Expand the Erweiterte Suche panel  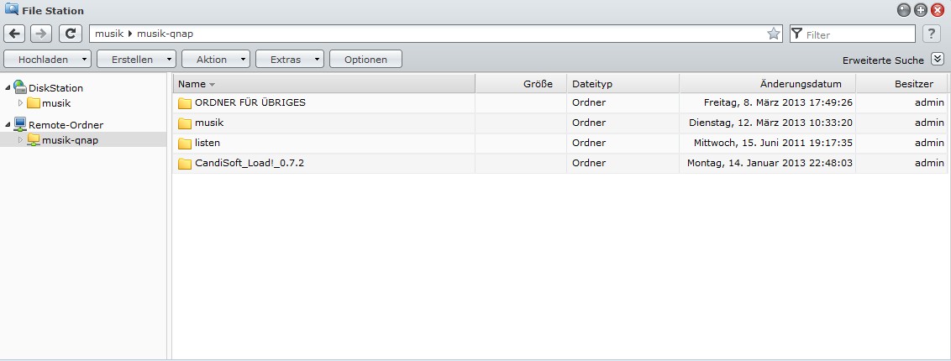point(938,60)
